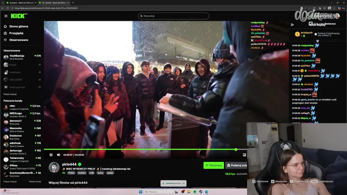Screen dimensions: 347x195
Task: Open Spotify from taskbar
Action: click(x=195, y=192)
